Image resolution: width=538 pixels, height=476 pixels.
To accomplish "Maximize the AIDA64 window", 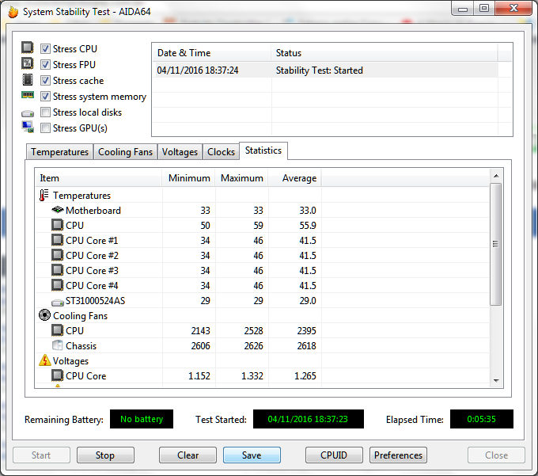I will tap(484, 9).
